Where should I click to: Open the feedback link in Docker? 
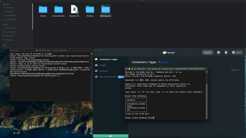164,62
